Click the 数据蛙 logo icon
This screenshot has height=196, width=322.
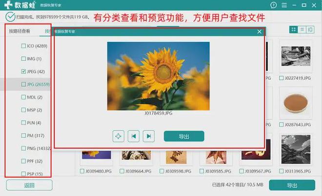(x=8, y=4)
